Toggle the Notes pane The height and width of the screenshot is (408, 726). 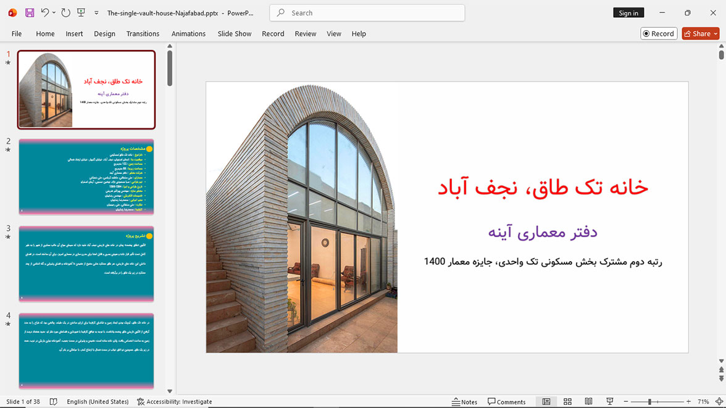point(464,401)
